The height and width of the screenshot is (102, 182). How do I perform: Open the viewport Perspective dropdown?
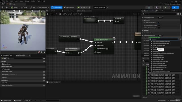pyautogui.click(x=9, y=11)
